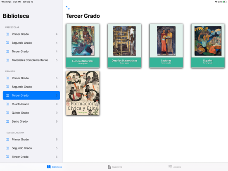The image size is (228, 171).
Task: Open Desafíos Matemáticos book cover
Action: coord(124,46)
